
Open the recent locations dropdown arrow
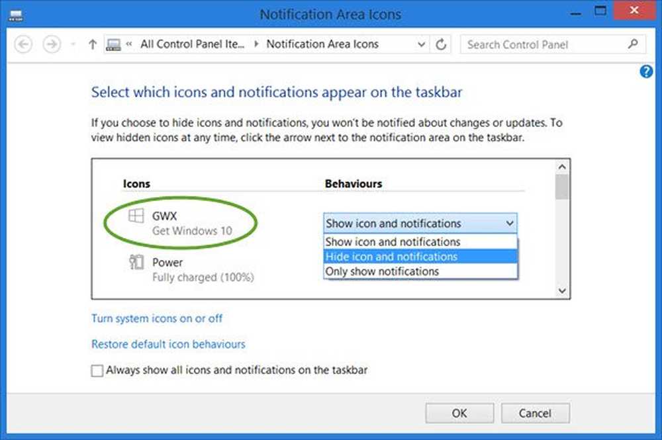(x=72, y=45)
